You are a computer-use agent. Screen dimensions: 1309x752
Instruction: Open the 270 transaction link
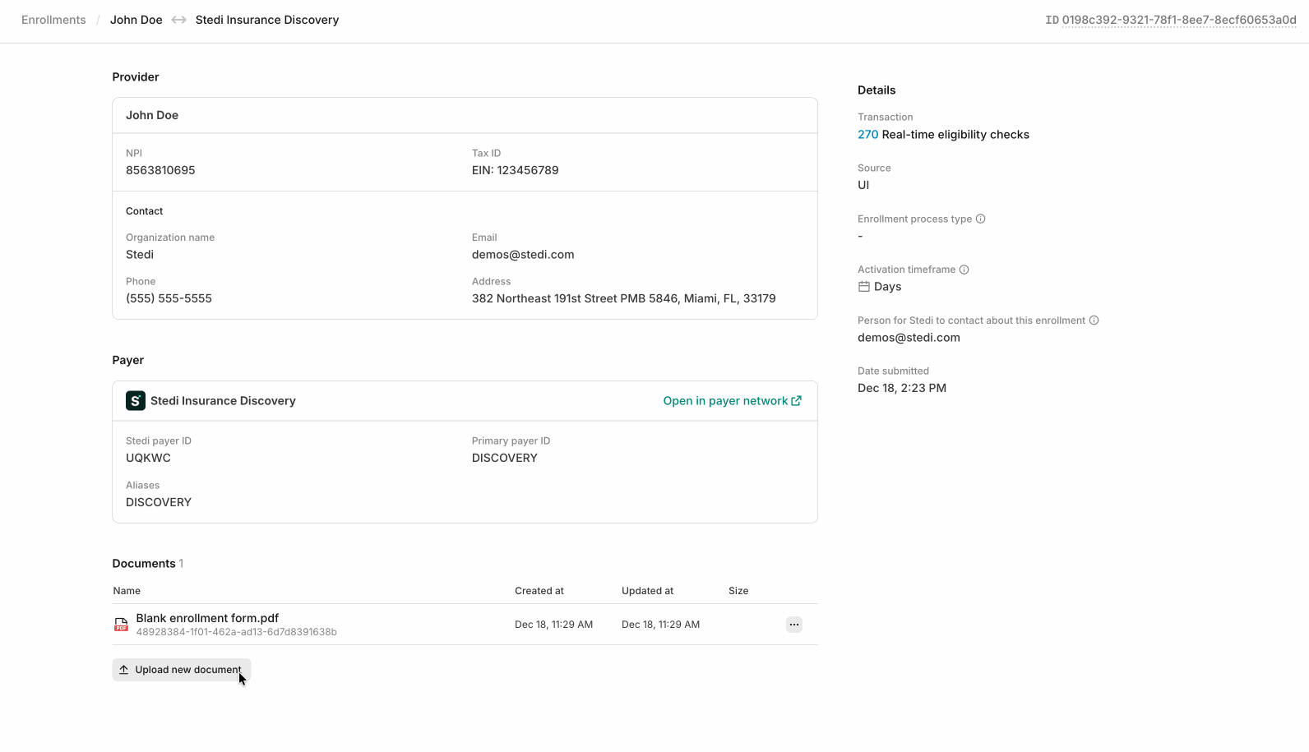click(868, 135)
